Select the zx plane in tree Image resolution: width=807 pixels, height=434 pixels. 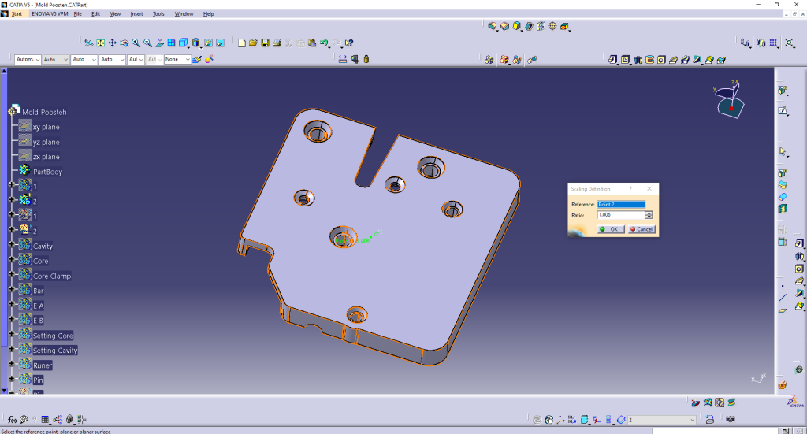pyautogui.click(x=46, y=157)
